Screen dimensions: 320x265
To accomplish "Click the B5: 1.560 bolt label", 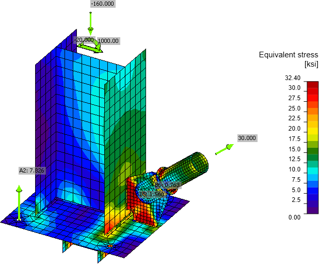I will [x=152, y=194].
